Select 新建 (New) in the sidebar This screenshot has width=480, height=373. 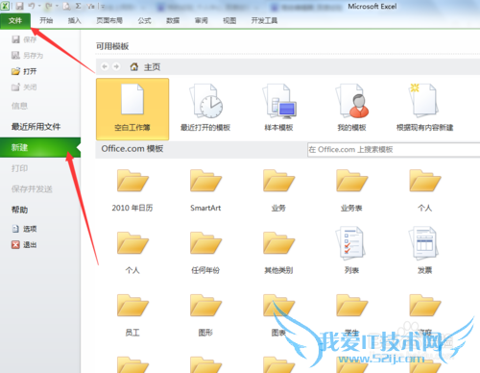(40, 147)
